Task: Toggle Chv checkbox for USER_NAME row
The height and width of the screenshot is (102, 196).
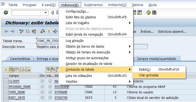Action: (42, 92)
